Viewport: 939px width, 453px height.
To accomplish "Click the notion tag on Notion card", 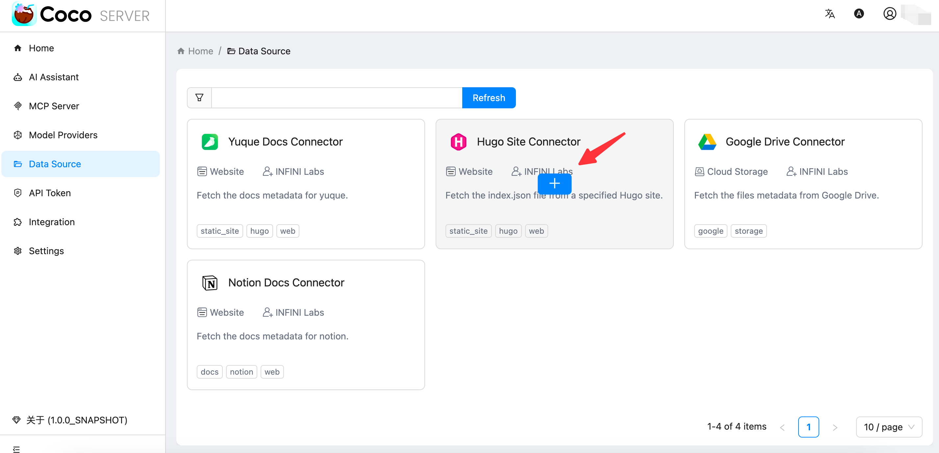I will [241, 372].
